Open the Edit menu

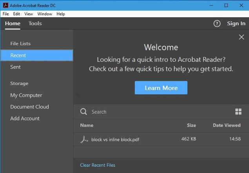[x=16, y=14]
